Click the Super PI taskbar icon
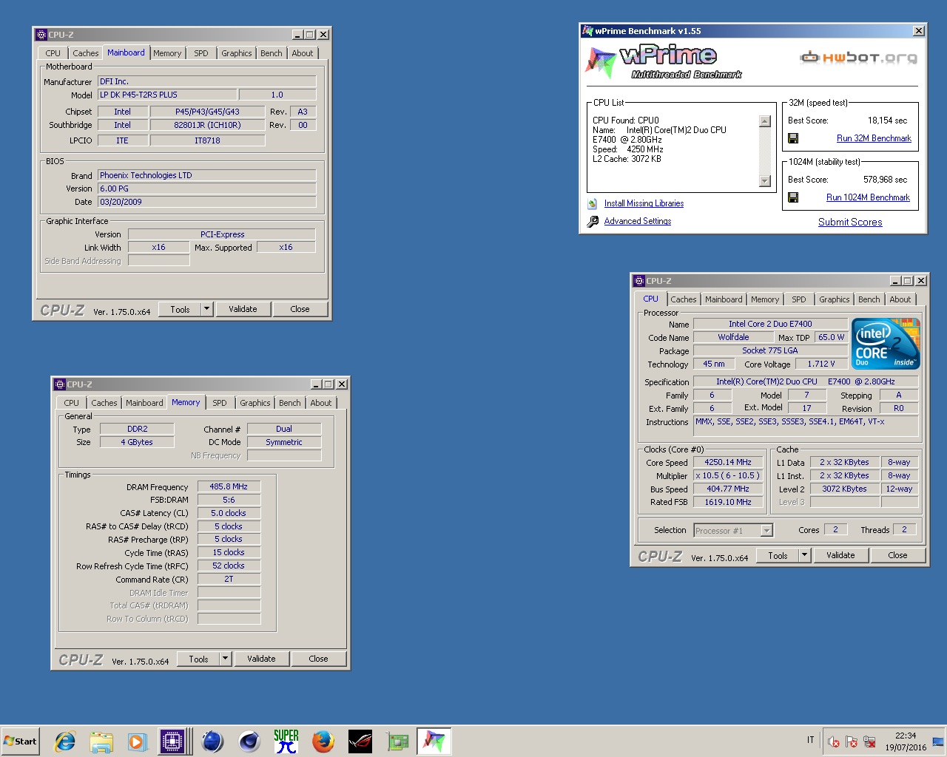 [286, 741]
